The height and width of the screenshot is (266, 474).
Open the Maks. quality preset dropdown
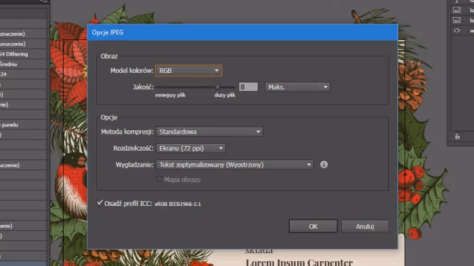[297, 87]
